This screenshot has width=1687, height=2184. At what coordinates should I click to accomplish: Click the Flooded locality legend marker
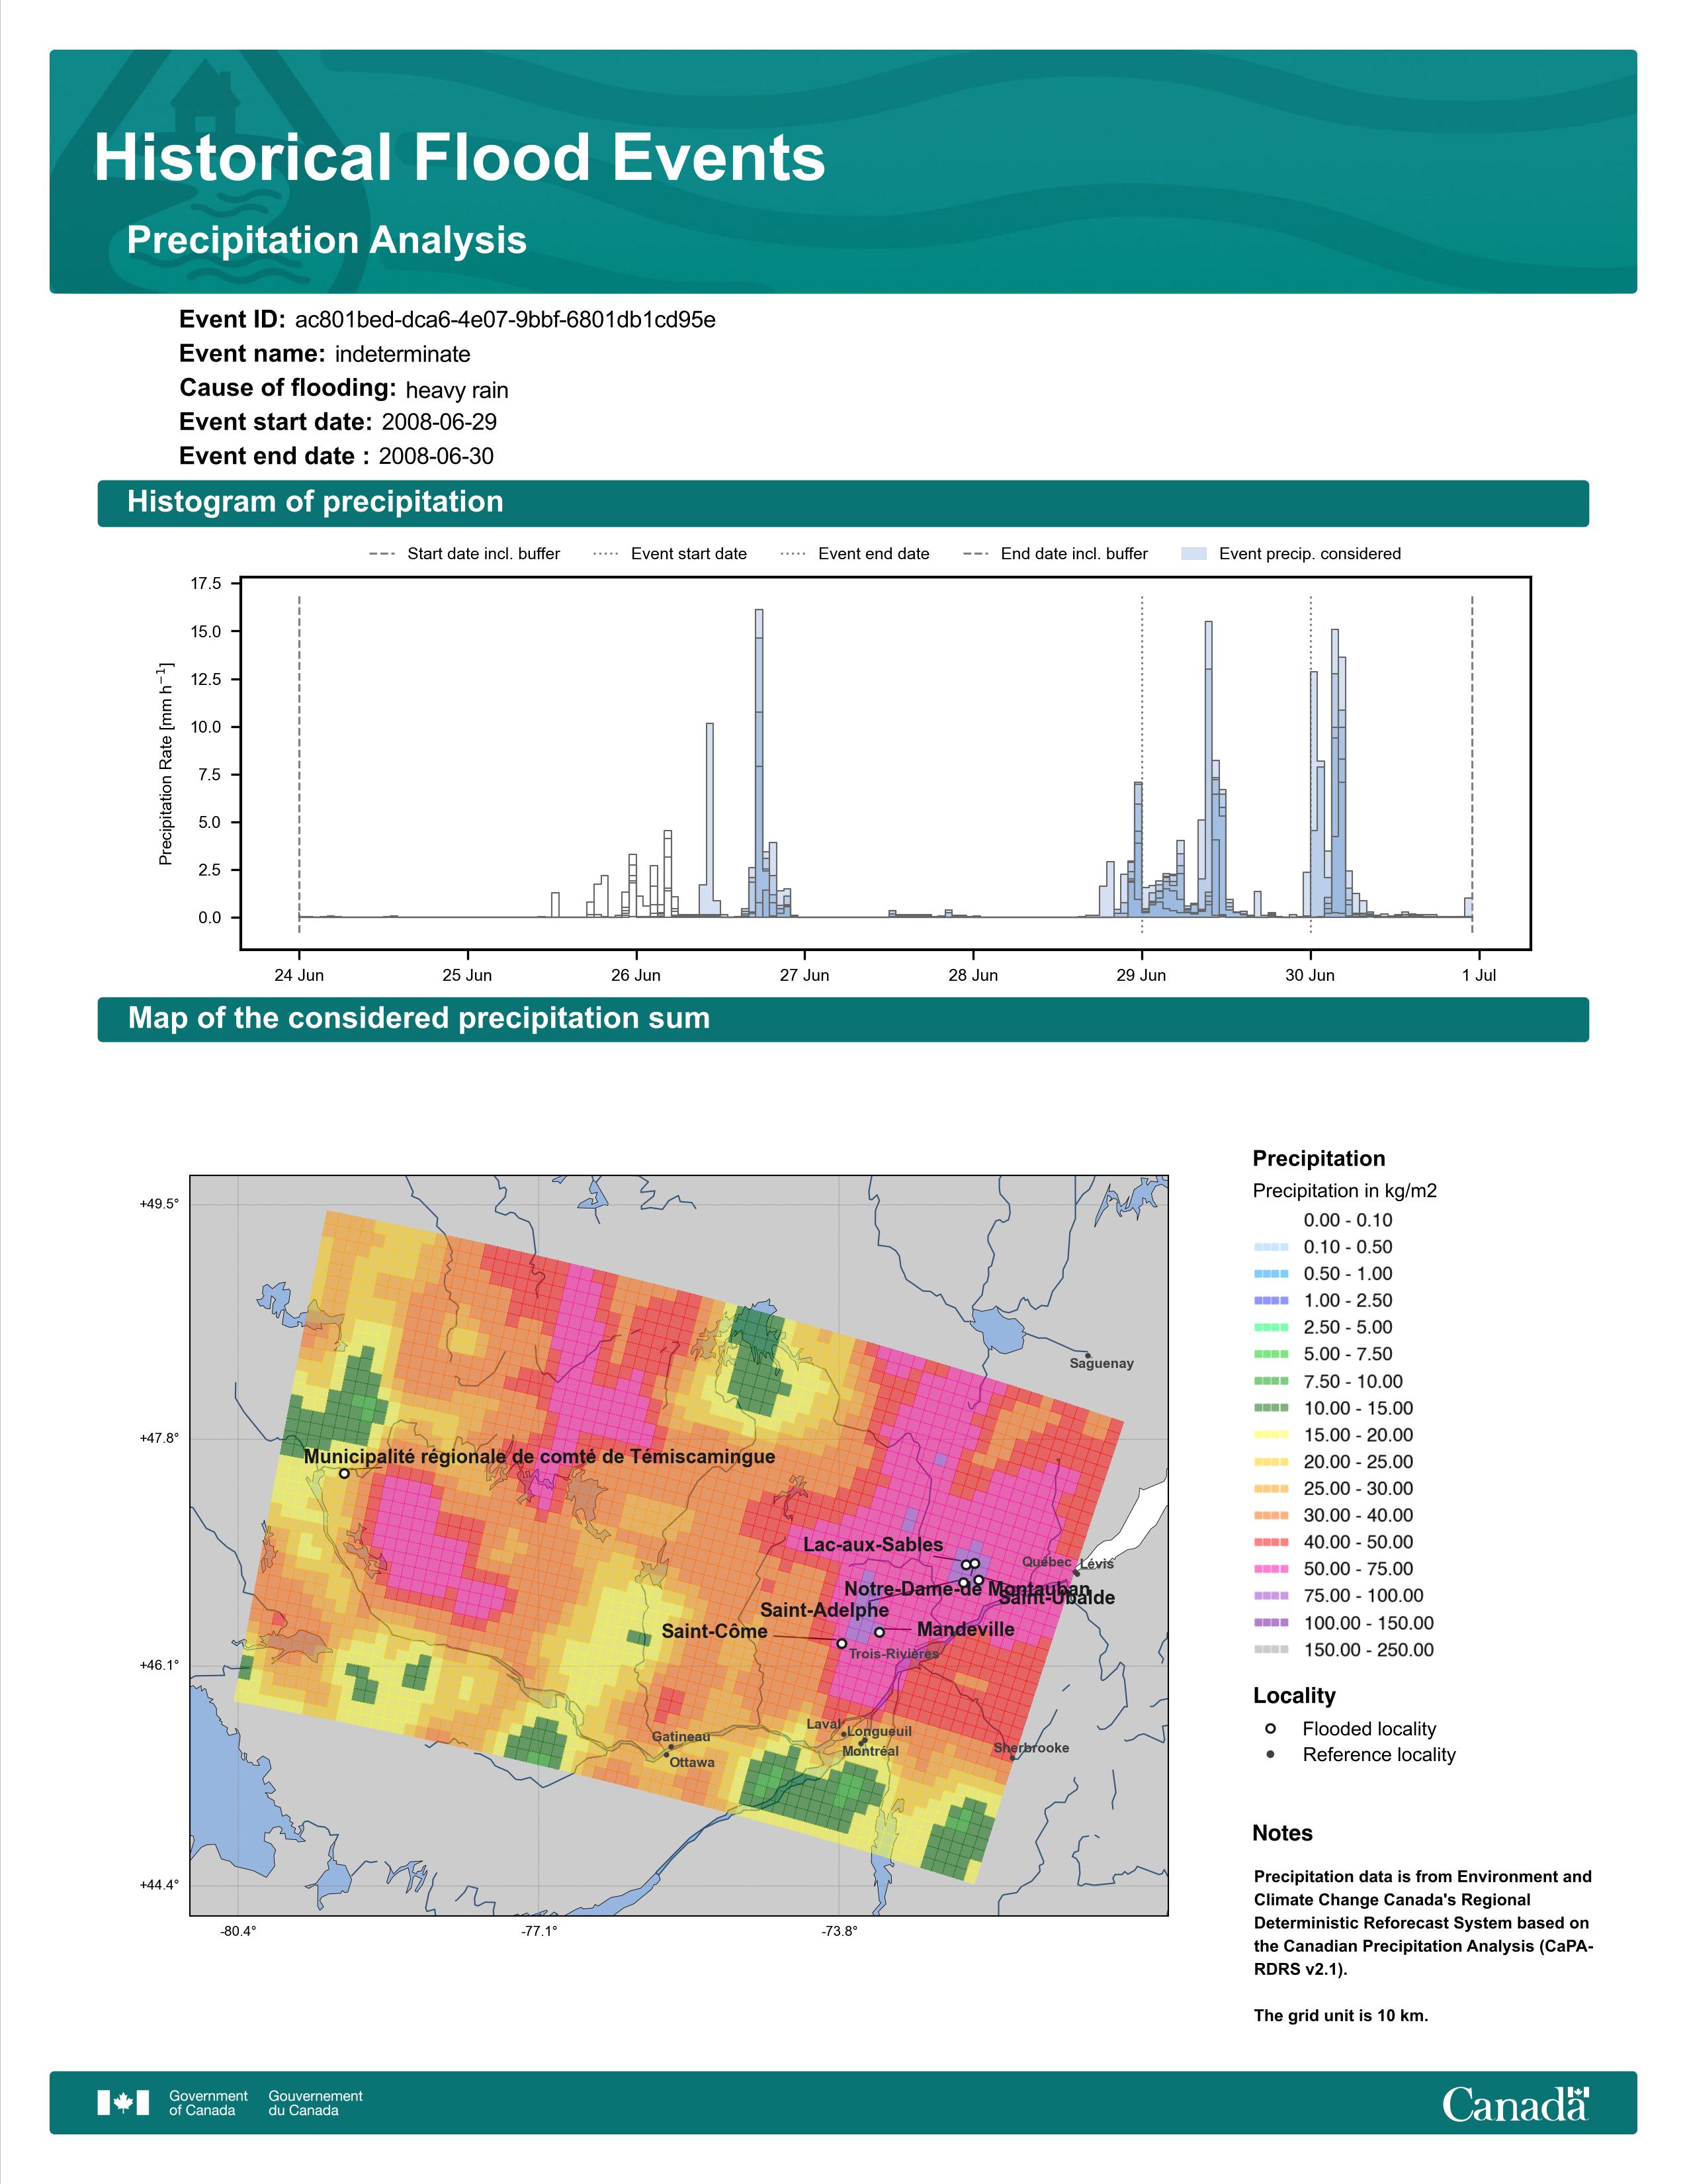click(x=1270, y=1728)
